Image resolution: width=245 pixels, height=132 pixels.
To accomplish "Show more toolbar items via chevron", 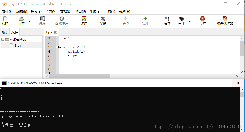I will click(x=240, y=22).
